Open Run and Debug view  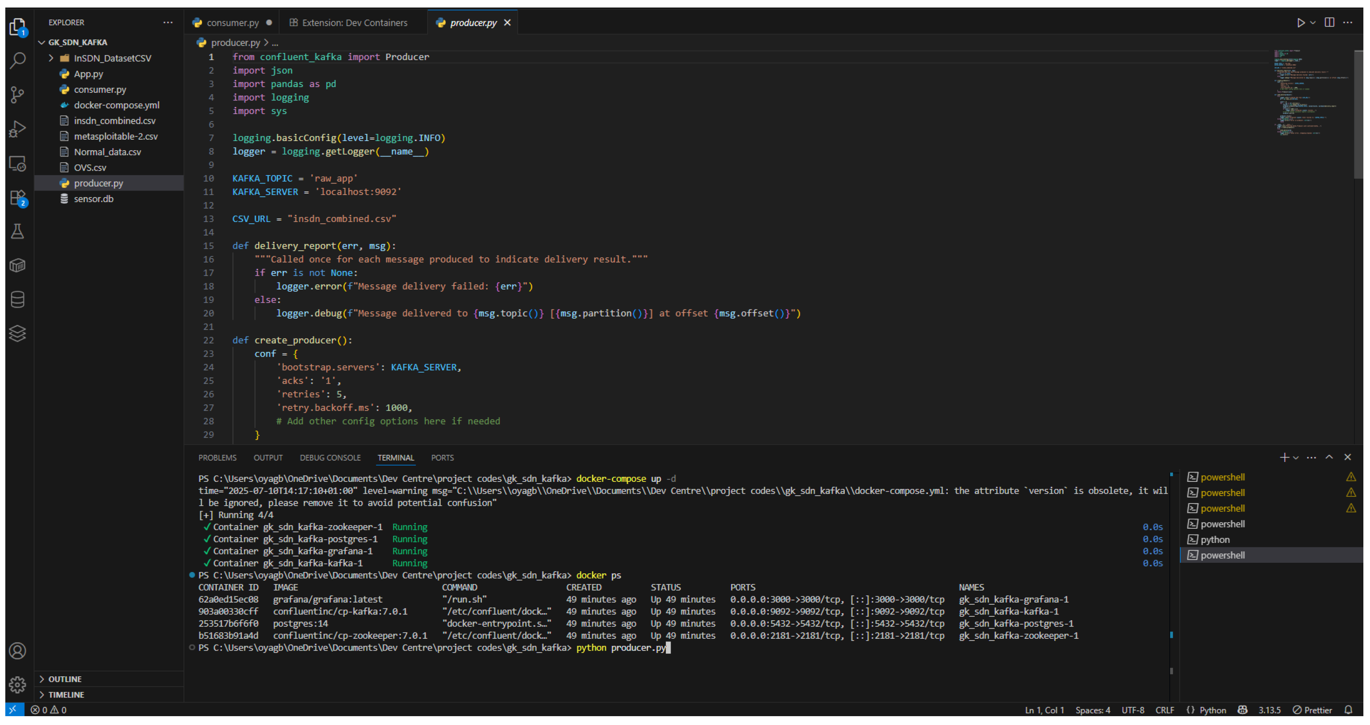coord(18,129)
